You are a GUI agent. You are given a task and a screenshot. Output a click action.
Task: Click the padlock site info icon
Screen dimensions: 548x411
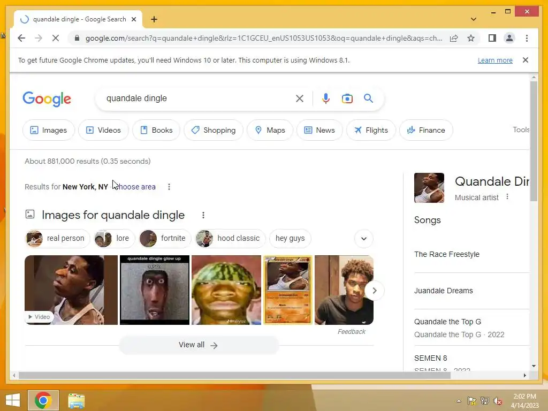tap(77, 38)
